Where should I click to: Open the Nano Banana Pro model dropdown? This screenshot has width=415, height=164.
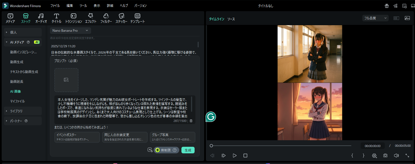pos(70,31)
